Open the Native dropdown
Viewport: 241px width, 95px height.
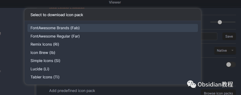coord(225,51)
